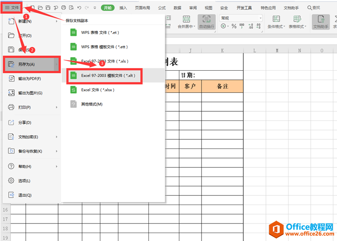This screenshot has width=337, height=241.
Task: Open the 常规 number format combo box
Action: pyautogui.click(x=241, y=18)
